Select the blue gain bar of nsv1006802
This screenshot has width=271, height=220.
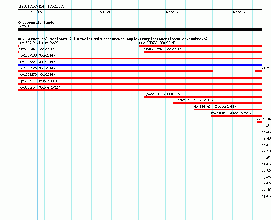click(x=140, y=65)
